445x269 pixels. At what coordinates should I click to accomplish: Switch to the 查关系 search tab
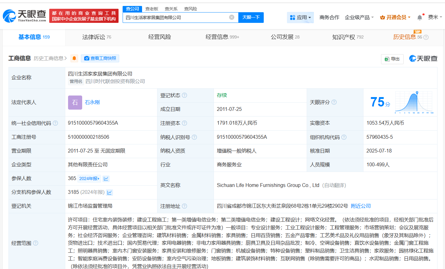171,9
